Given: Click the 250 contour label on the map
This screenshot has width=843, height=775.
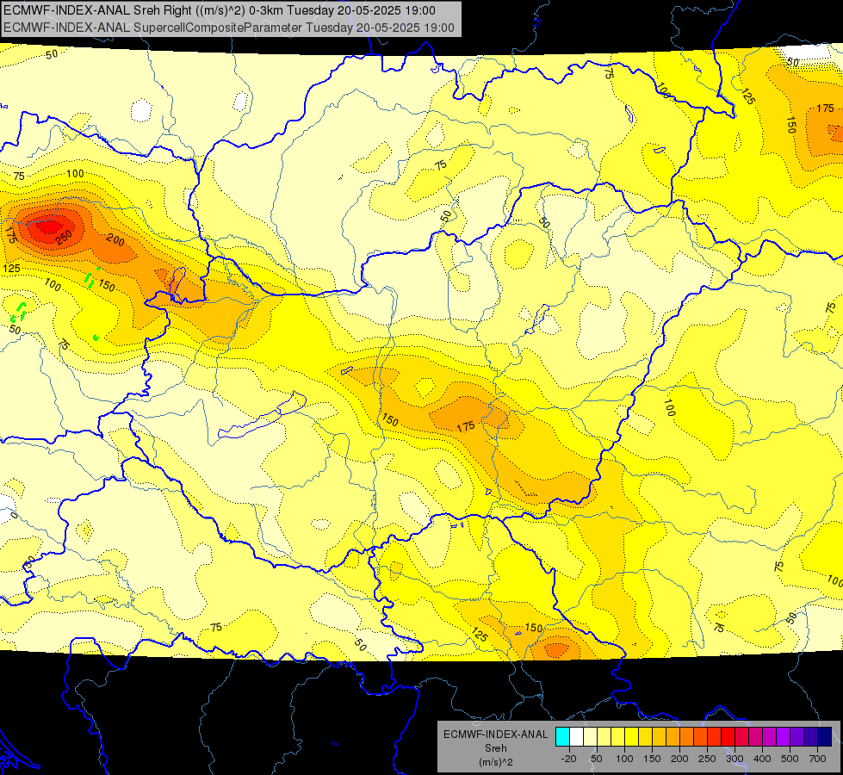Looking at the screenshot, I should click(x=64, y=237).
